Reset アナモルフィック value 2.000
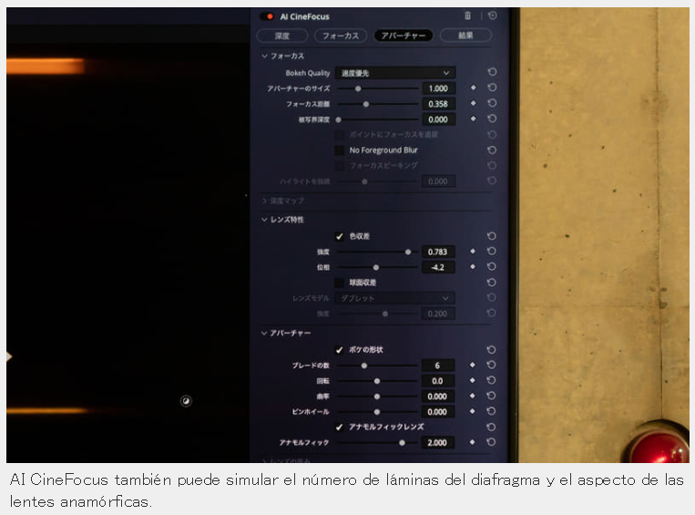The height and width of the screenshot is (515, 695). point(491,442)
